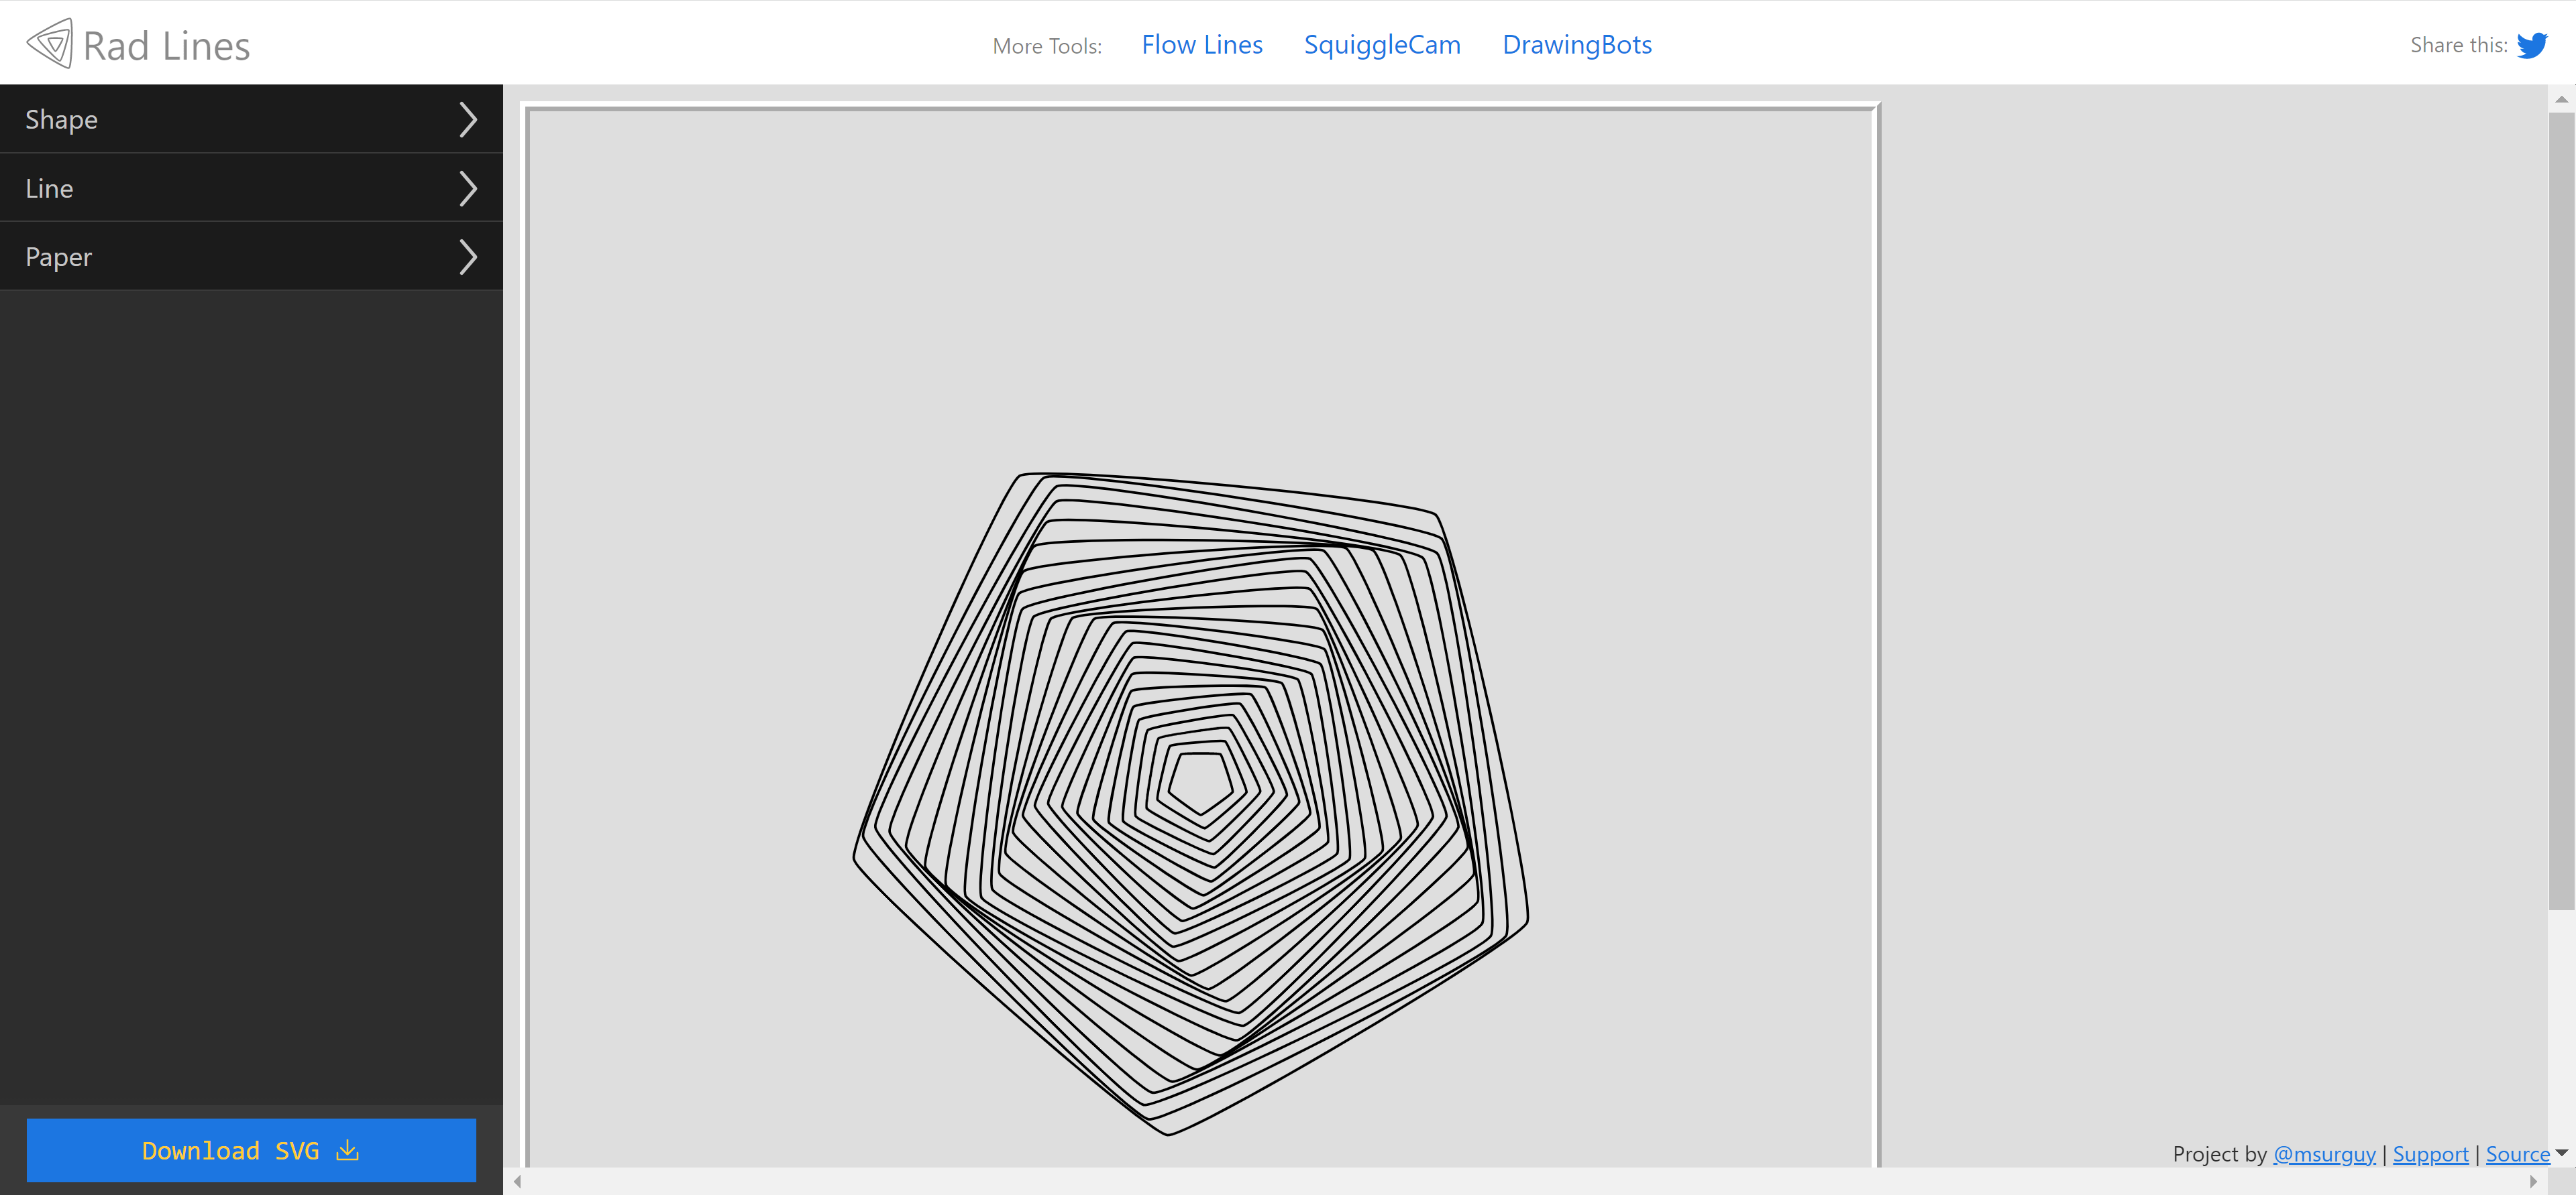Click the scroll up arrow on the vertical scrollbar
Image resolution: width=2576 pixels, height=1195 pixels.
pos(2561,99)
